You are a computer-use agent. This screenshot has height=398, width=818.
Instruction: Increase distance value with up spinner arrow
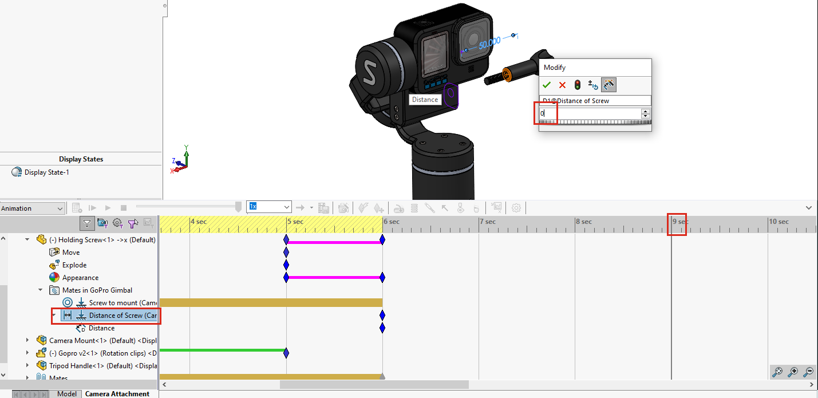pyautogui.click(x=646, y=112)
